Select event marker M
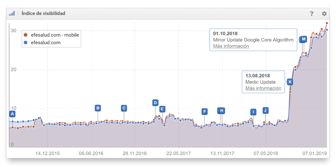Viewport: 336px width, 167px height. pos(304,39)
